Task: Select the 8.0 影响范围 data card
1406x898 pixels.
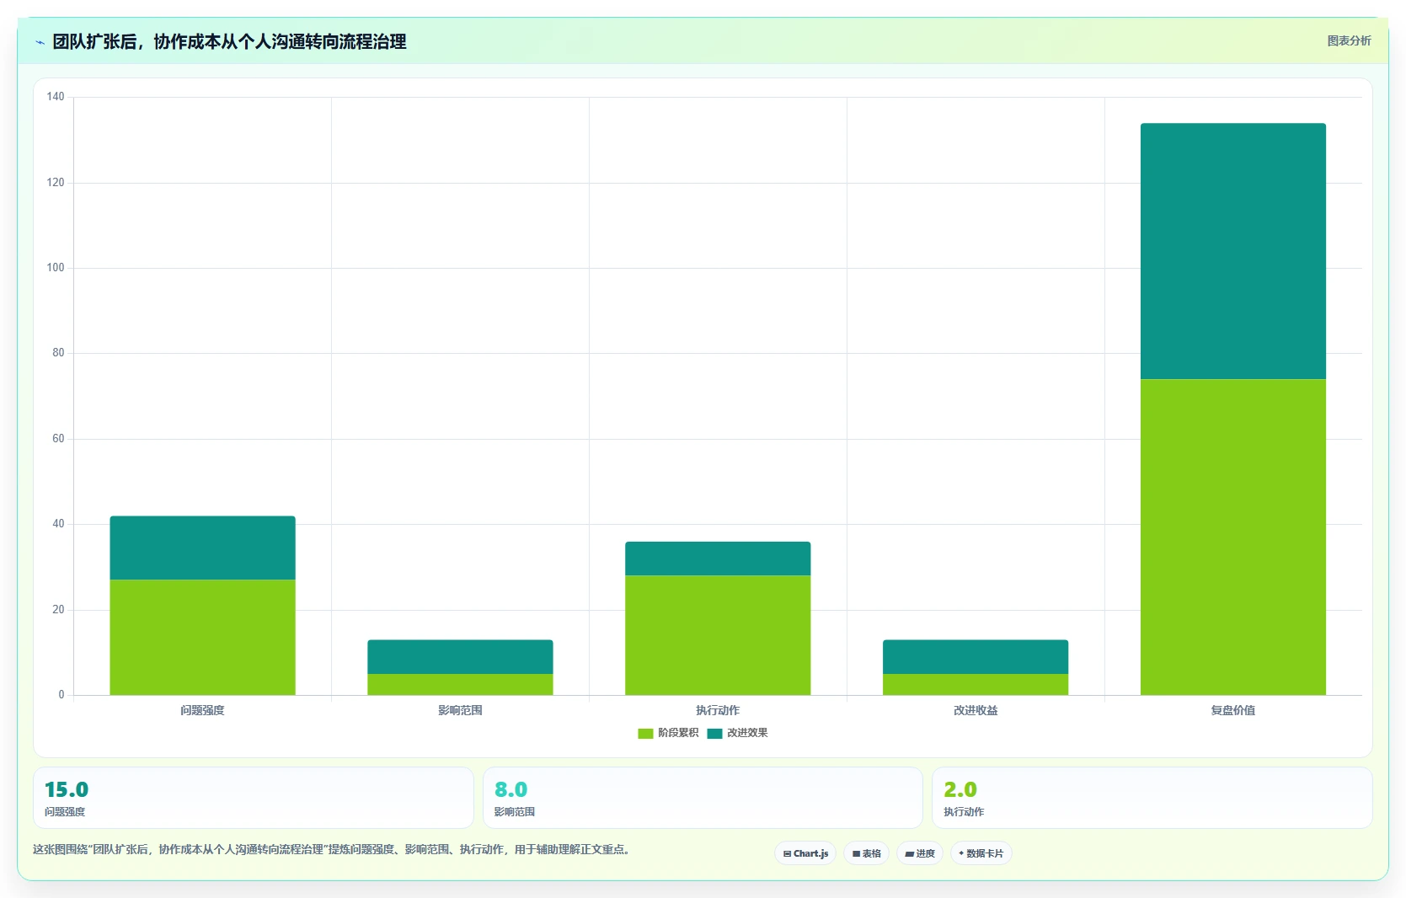Action: (x=703, y=798)
